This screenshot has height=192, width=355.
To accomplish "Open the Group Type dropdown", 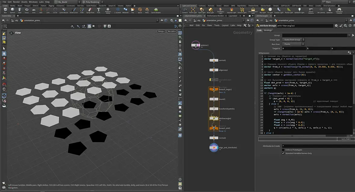I will 293,40.
